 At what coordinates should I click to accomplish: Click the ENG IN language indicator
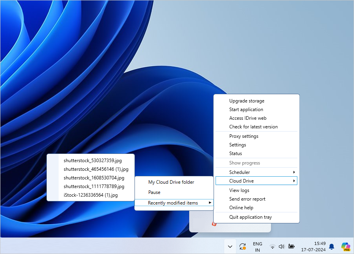point(257,247)
